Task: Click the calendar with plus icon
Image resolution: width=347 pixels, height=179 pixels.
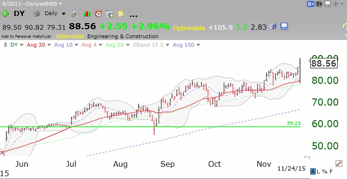Action: pos(110,14)
